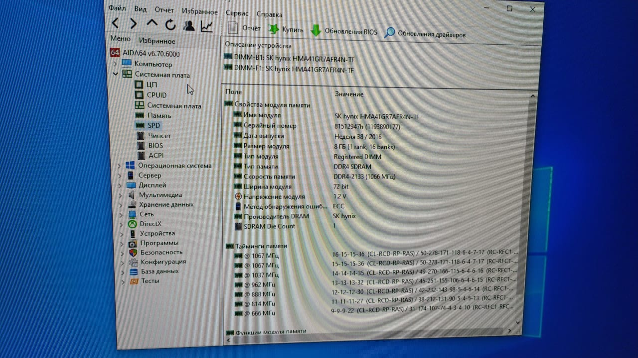638x358 pixels.
Task: Expand the Мультимедиа tree node
Action: click(x=120, y=195)
